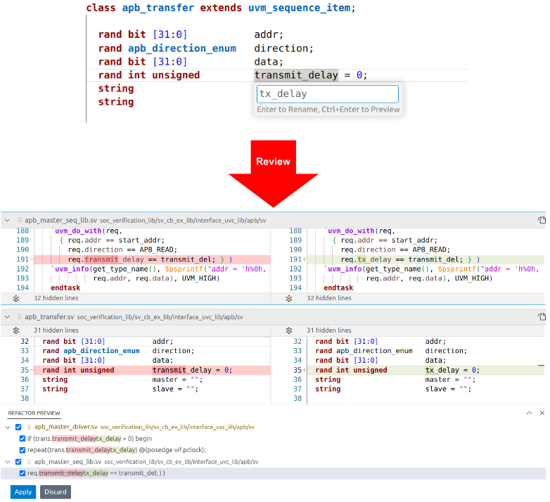
Task: Collapse the apb_master_seq_lib.sv diff section
Action: [x=7, y=220]
